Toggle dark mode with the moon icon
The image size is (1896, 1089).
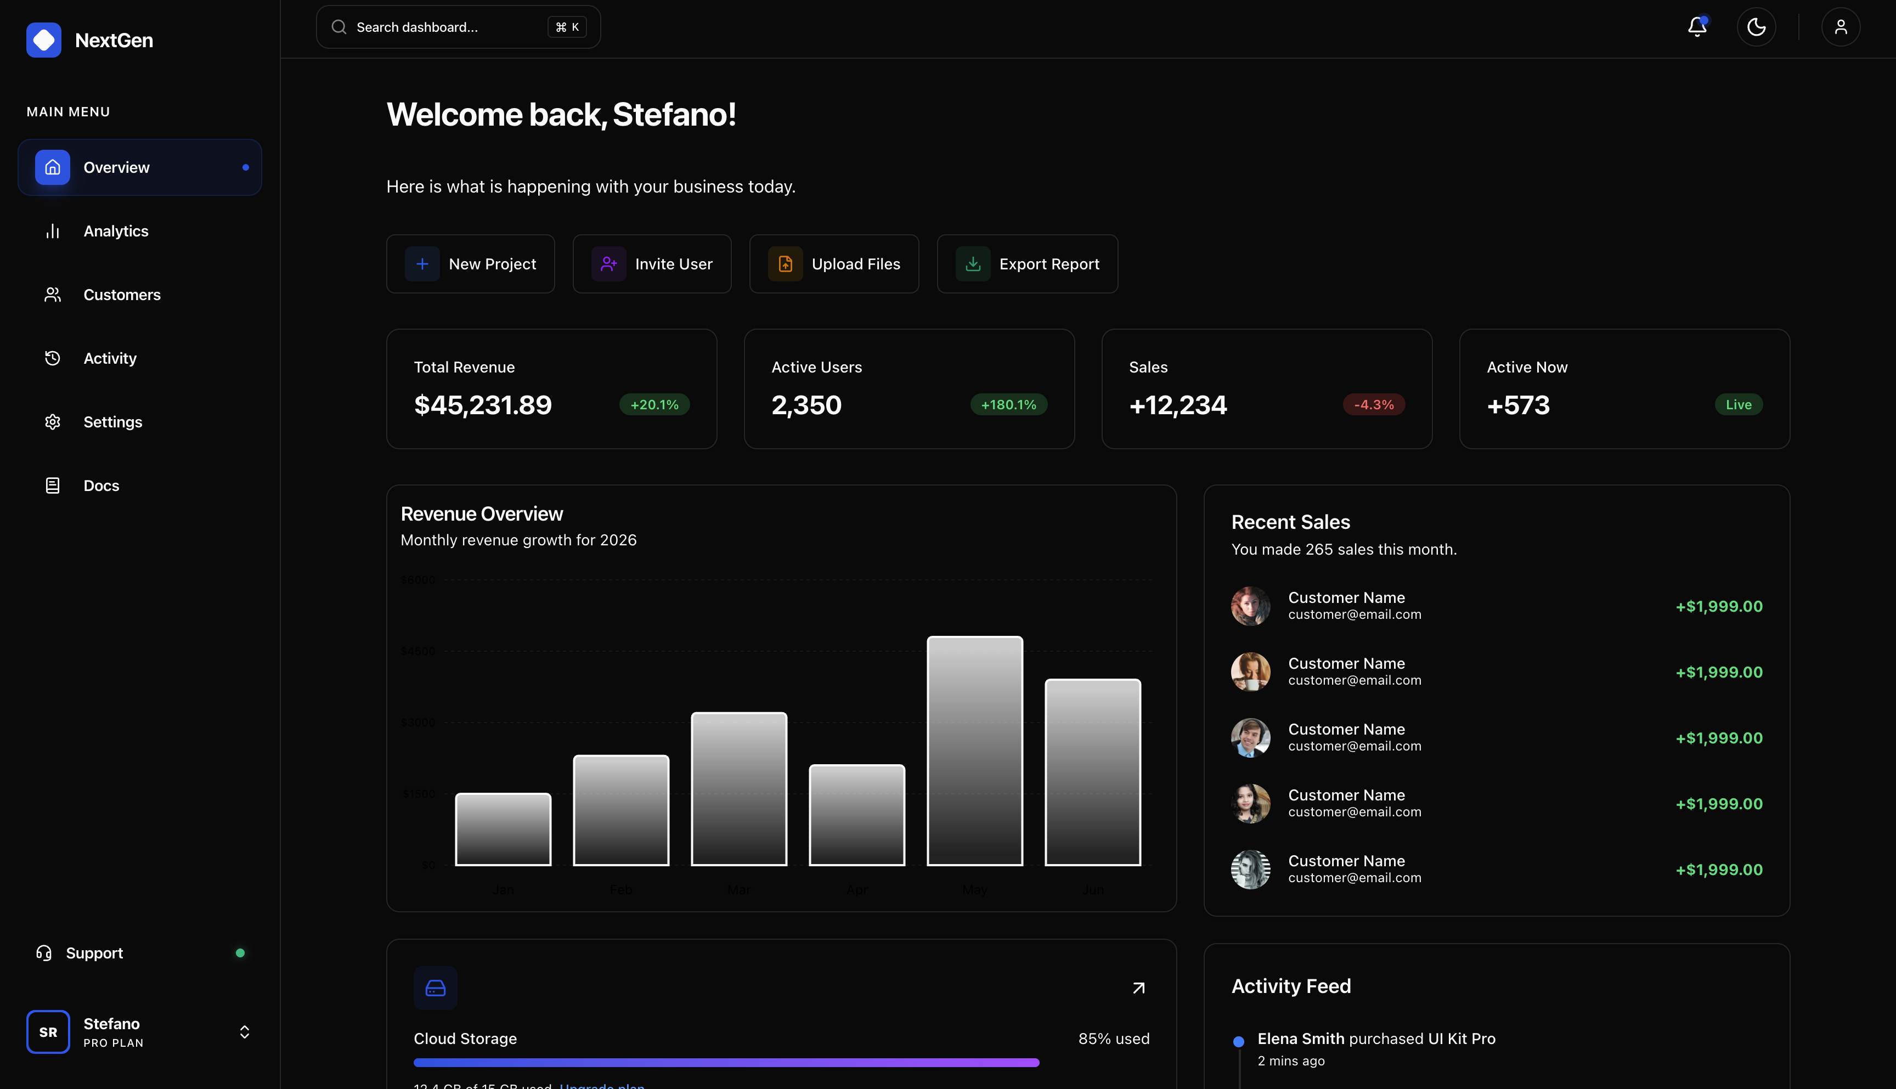(x=1756, y=27)
